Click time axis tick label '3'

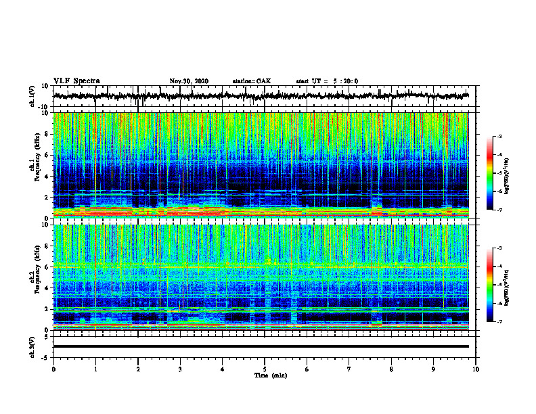[180, 369]
